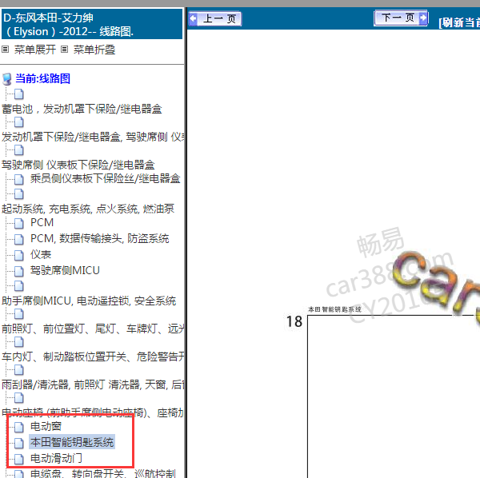Click page icon above 驾驶席侧 仪表板下 entry
The width and height of the screenshot is (480, 478).
[18, 150]
